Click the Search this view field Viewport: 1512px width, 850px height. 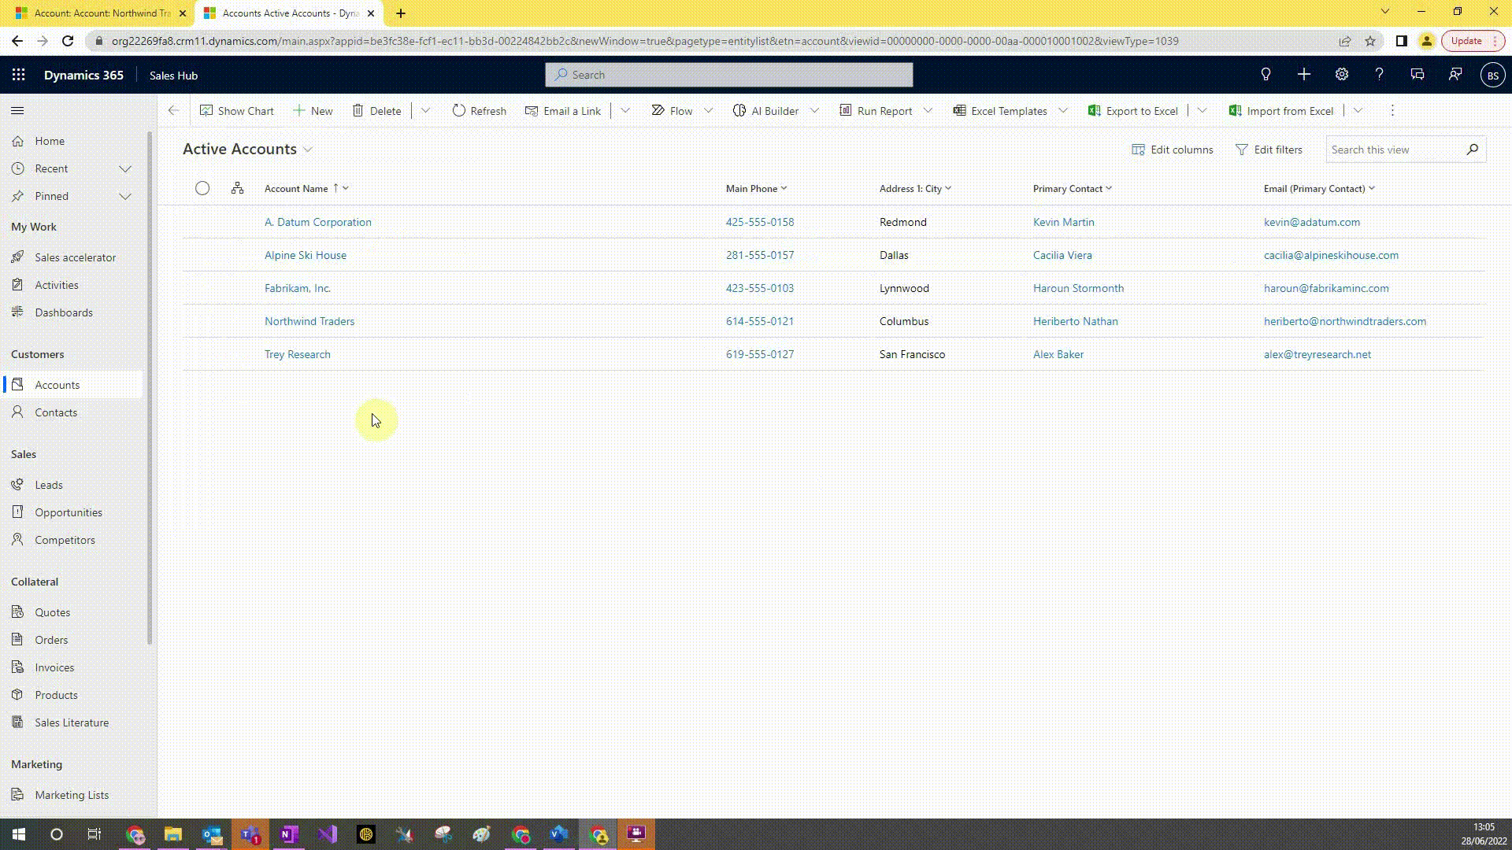coord(1394,150)
